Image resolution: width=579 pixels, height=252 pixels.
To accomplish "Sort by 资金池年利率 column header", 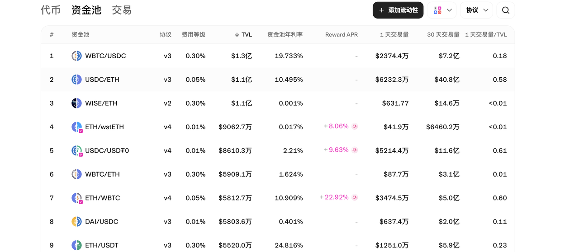I will pos(285,35).
